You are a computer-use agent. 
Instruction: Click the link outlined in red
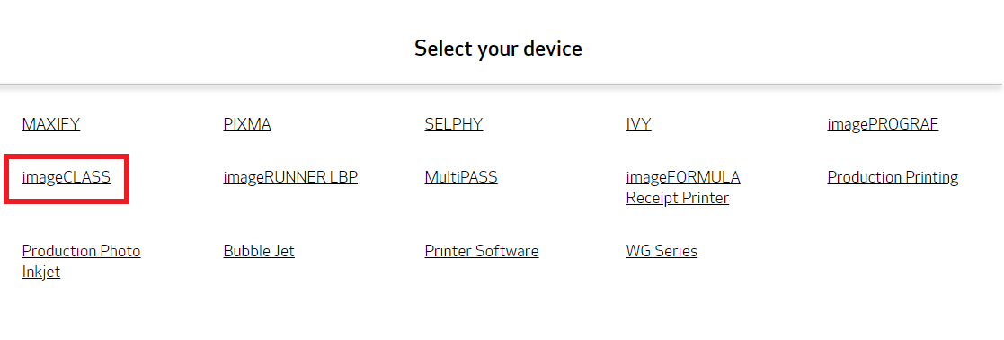tap(66, 177)
